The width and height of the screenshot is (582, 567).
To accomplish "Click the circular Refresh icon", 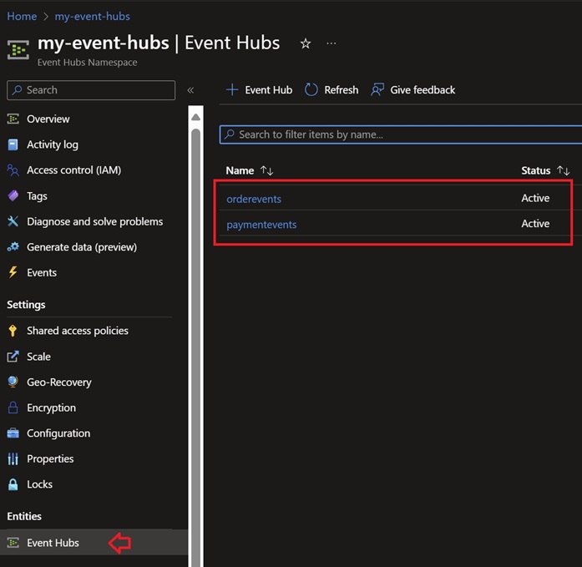I will click(x=311, y=90).
